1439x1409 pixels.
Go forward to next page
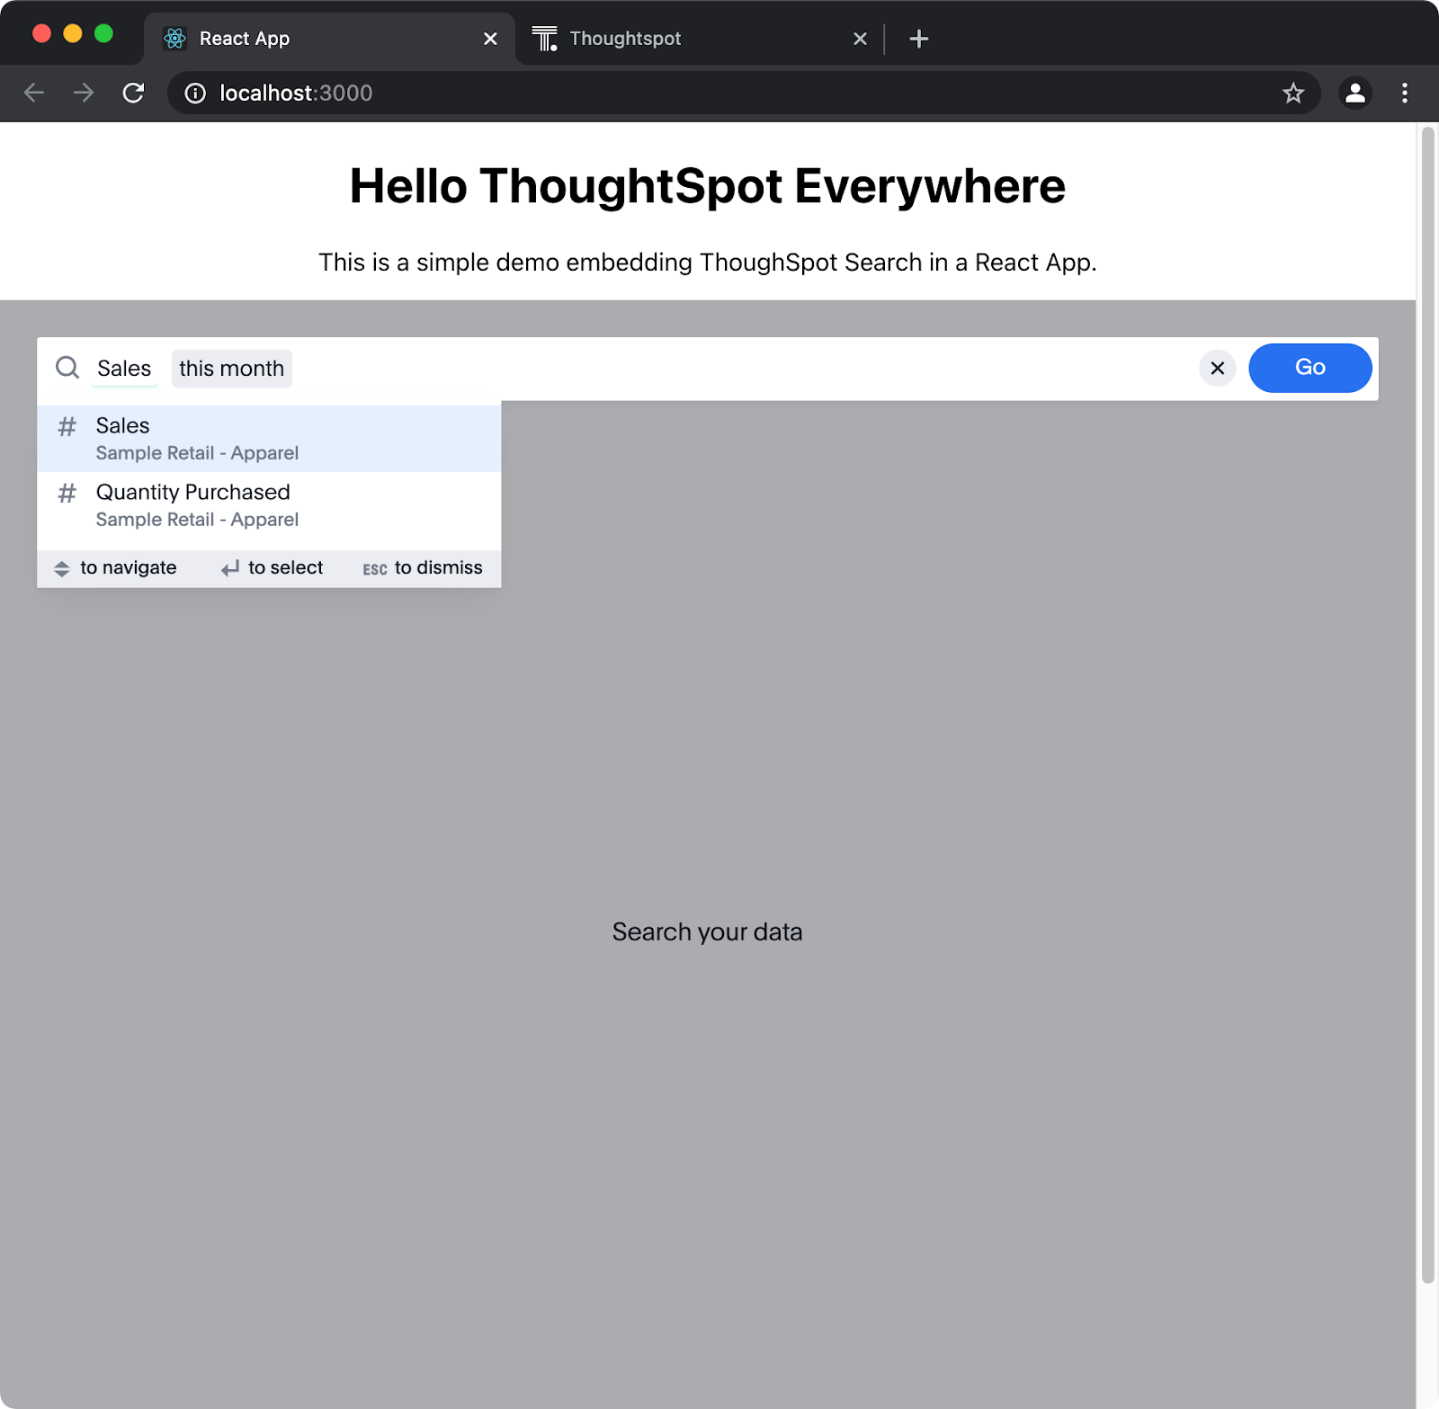tap(84, 93)
